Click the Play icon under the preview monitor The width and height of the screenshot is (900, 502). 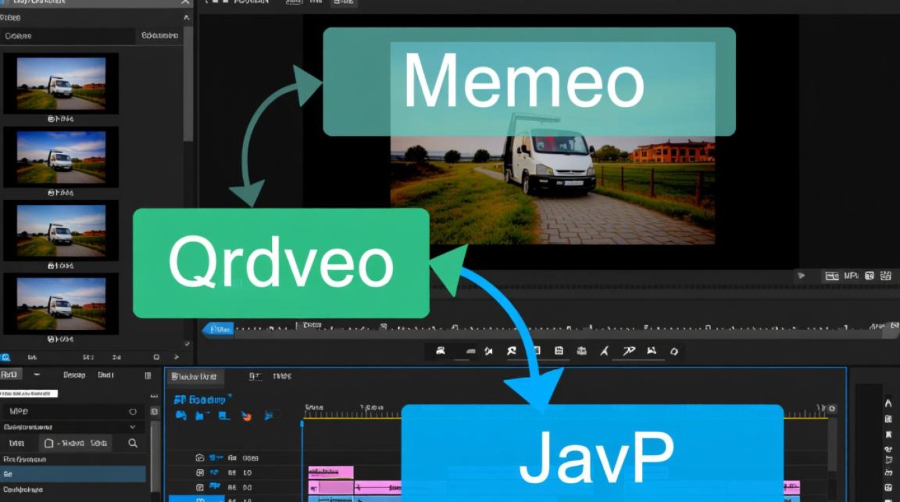click(x=801, y=275)
